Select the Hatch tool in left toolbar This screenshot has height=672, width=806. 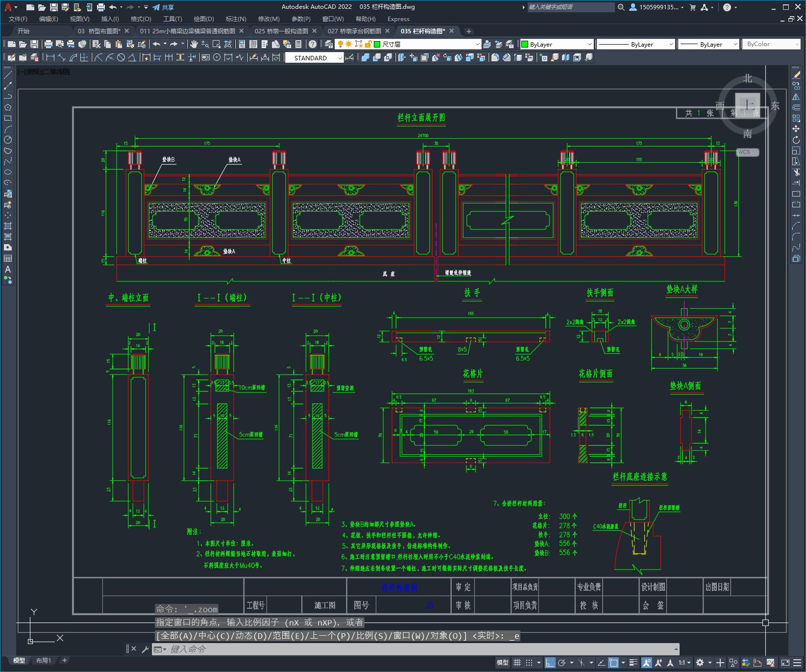coord(8,226)
